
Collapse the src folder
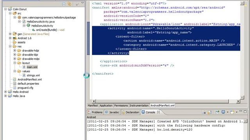tap(10, 13)
